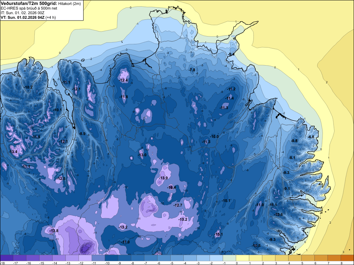The width and height of the screenshot is (354, 265).
Task: Click the -12.7 temperature reading
Action: [178, 205]
